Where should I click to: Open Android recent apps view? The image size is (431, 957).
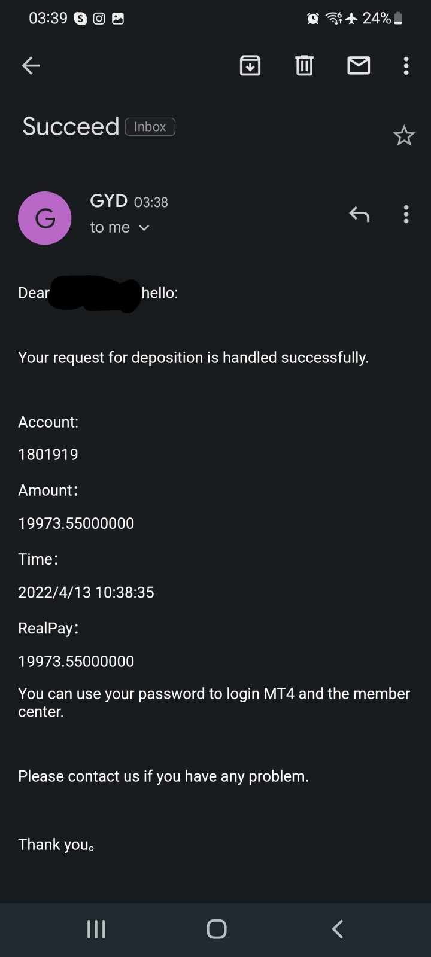(x=96, y=929)
